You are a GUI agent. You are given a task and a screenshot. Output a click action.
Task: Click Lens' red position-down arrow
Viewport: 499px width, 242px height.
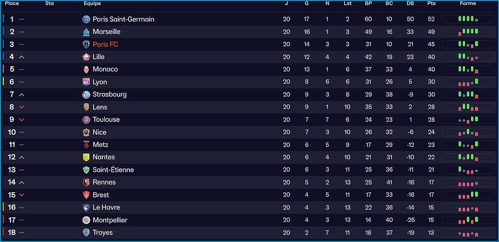(21, 107)
